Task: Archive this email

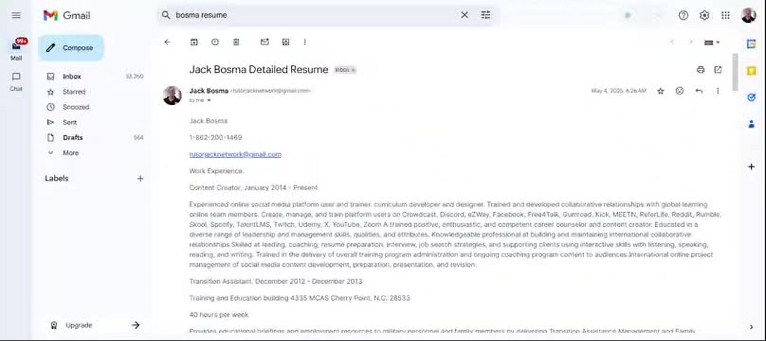Action: pos(194,42)
